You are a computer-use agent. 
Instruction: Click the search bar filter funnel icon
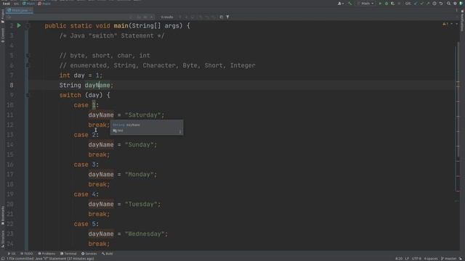pos(227,17)
